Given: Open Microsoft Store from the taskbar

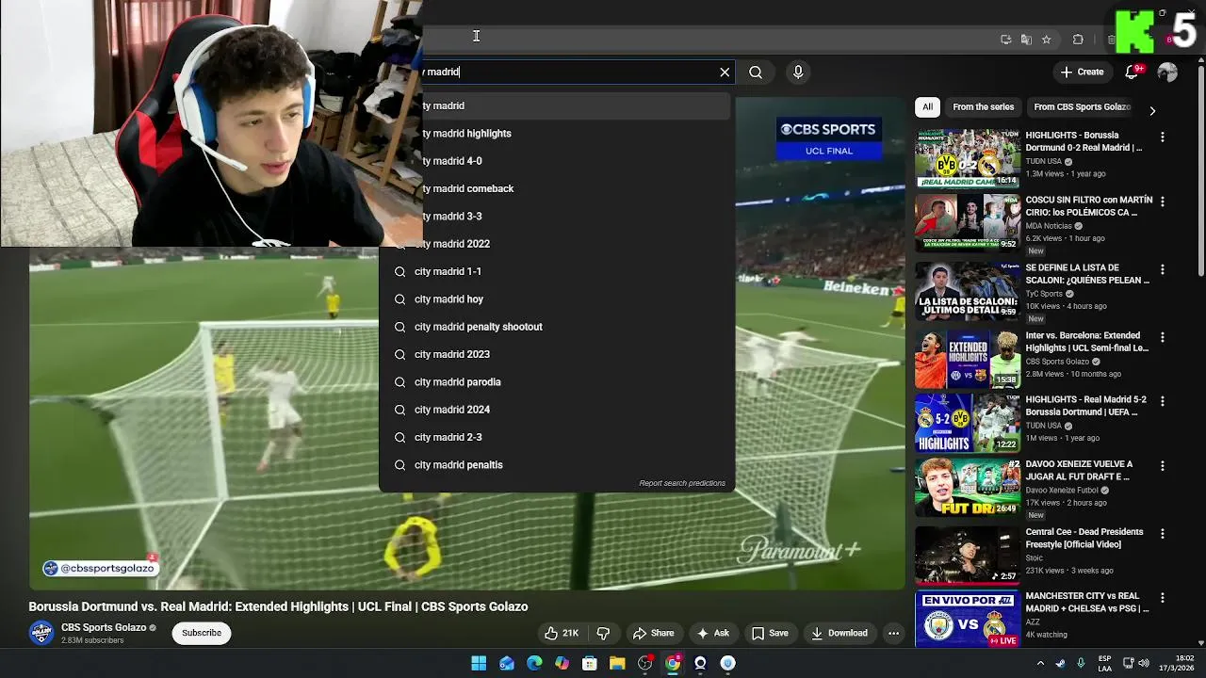Looking at the screenshot, I should (x=590, y=663).
